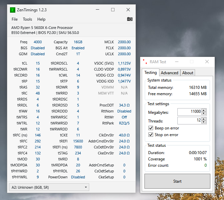
Task: Click the tSTAG value 234
Action: click(78, 153)
